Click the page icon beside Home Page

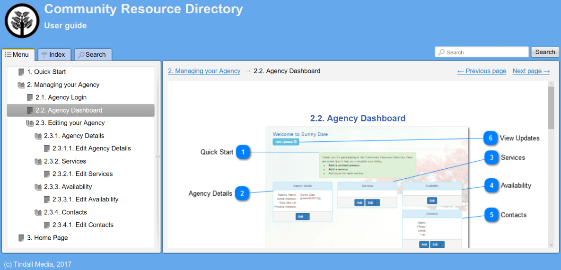point(21,238)
